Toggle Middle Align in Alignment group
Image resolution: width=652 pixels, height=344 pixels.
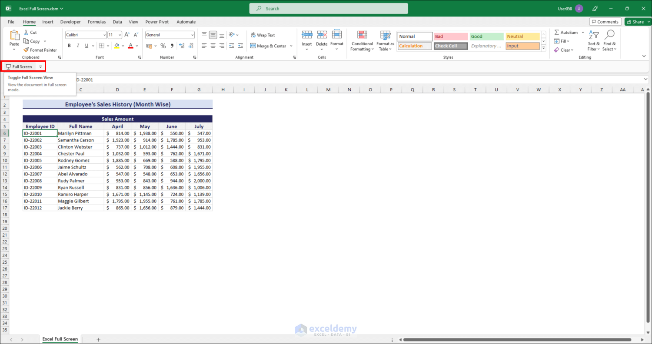click(213, 35)
